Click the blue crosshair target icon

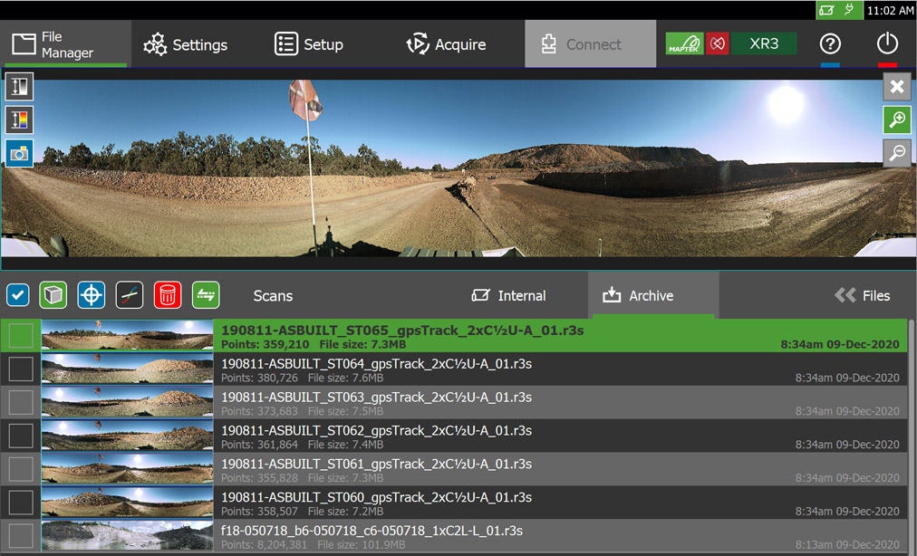(x=92, y=295)
